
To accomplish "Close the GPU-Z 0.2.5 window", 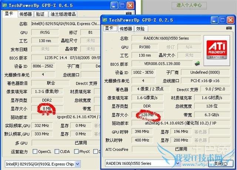I will pyautogui.click(x=230, y=20).
